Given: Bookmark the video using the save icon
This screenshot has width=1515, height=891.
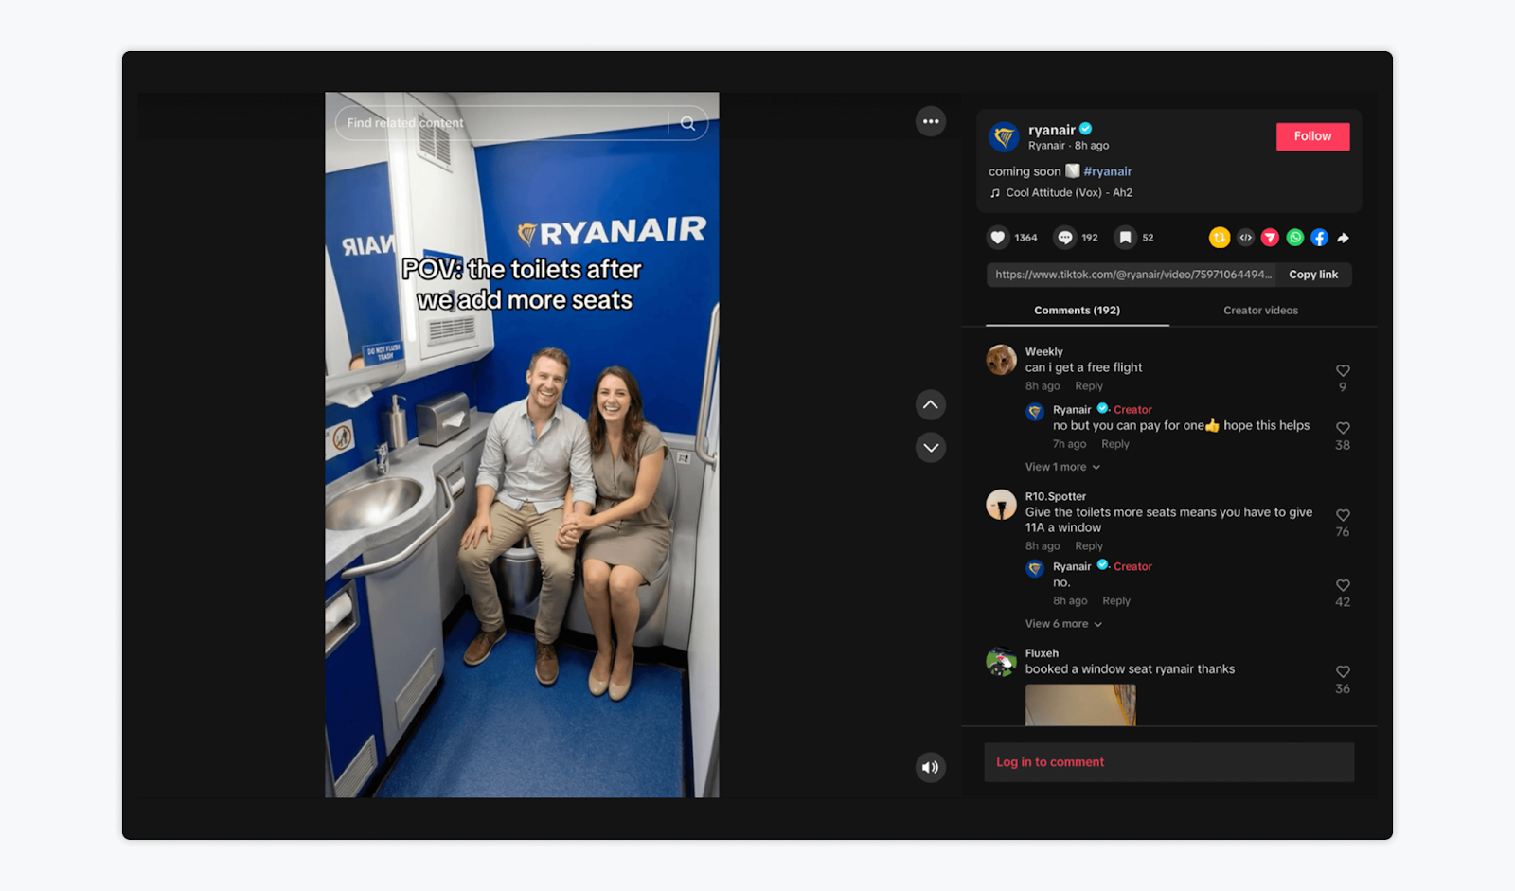Looking at the screenshot, I should click(1125, 238).
